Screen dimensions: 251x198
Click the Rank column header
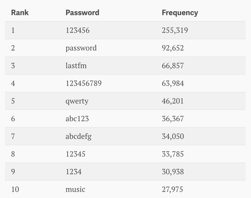pyautogui.click(x=20, y=12)
